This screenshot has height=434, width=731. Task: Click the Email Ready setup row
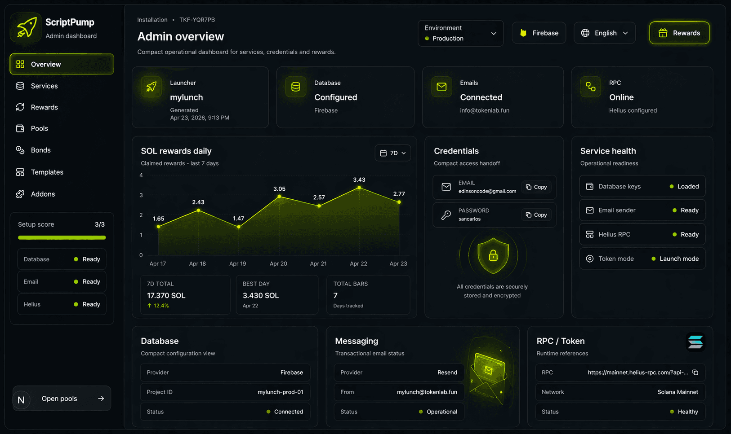tap(62, 282)
